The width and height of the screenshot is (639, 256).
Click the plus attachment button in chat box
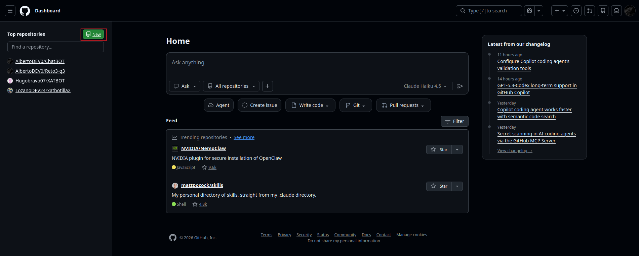pyautogui.click(x=267, y=86)
